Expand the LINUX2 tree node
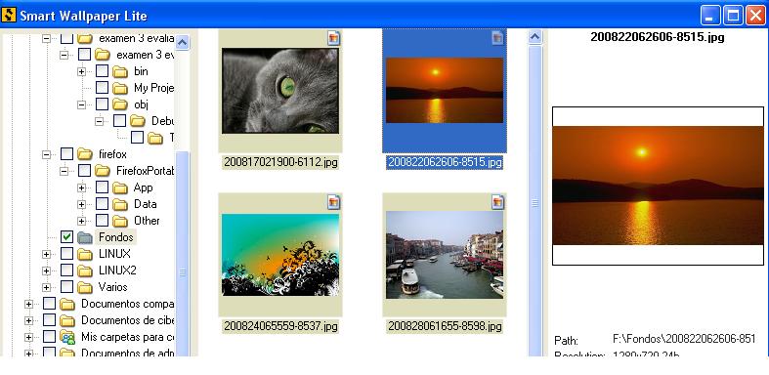Viewport: 769px width, 375px height. (46, 271)
